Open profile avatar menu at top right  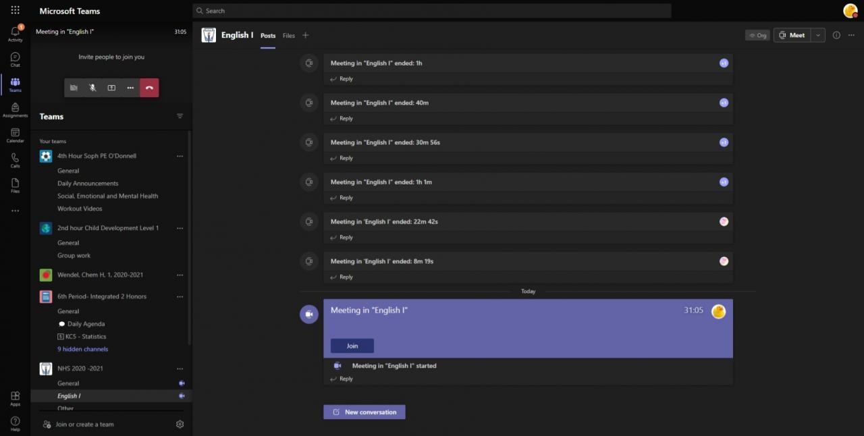(x=850, y=10)
